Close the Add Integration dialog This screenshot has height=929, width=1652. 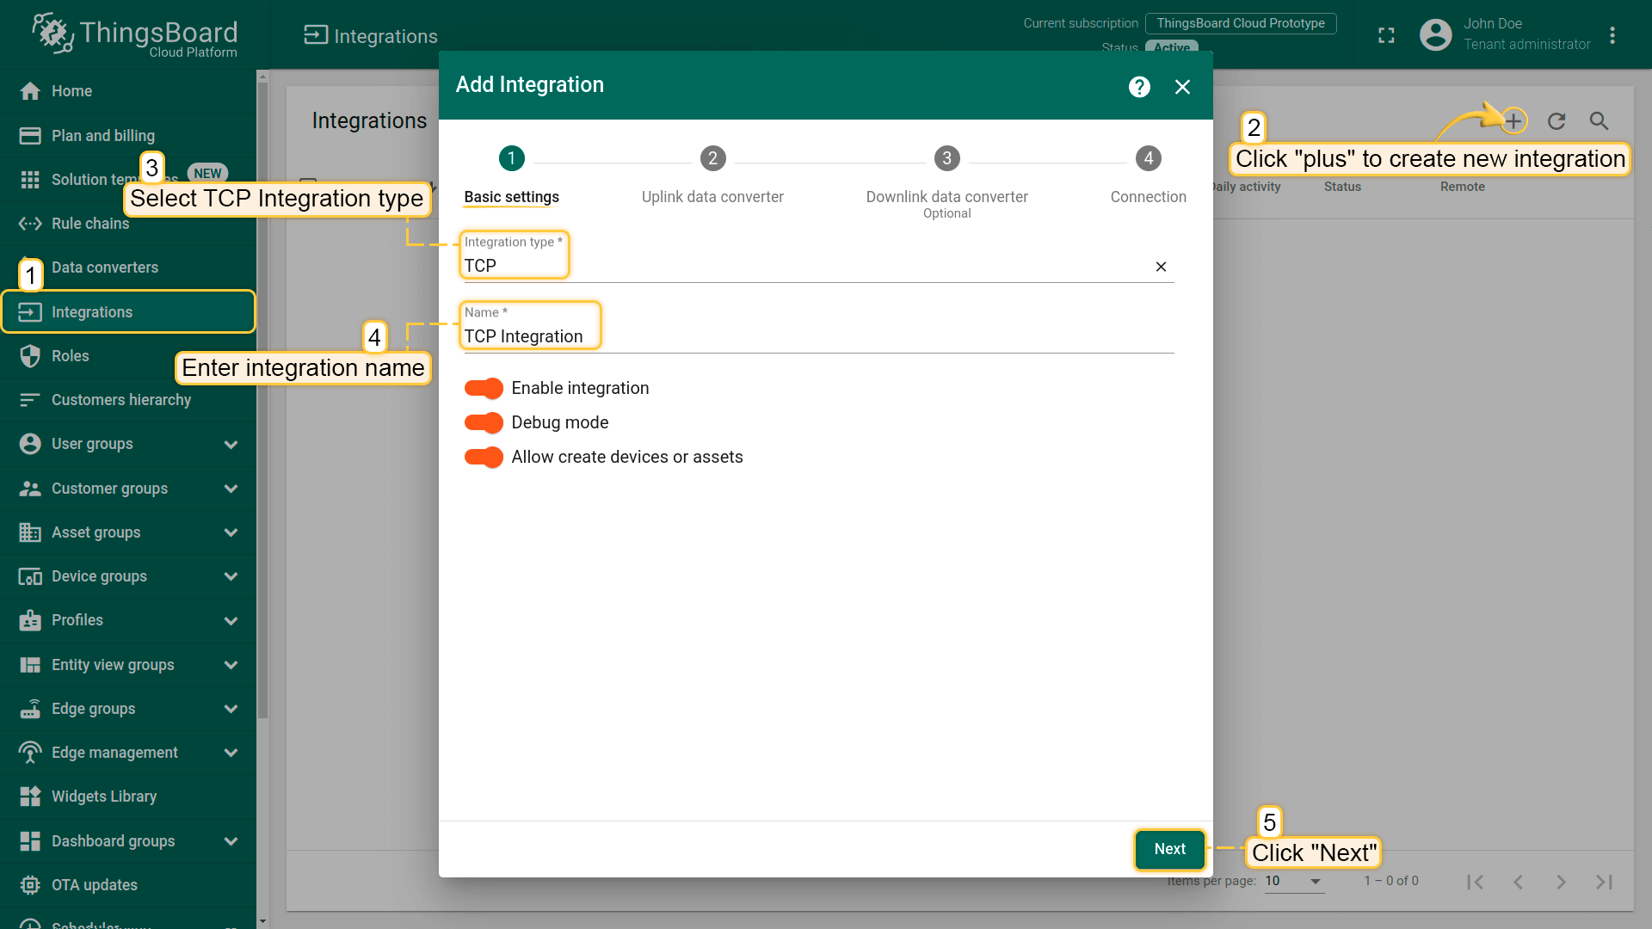pos(1182,87)
